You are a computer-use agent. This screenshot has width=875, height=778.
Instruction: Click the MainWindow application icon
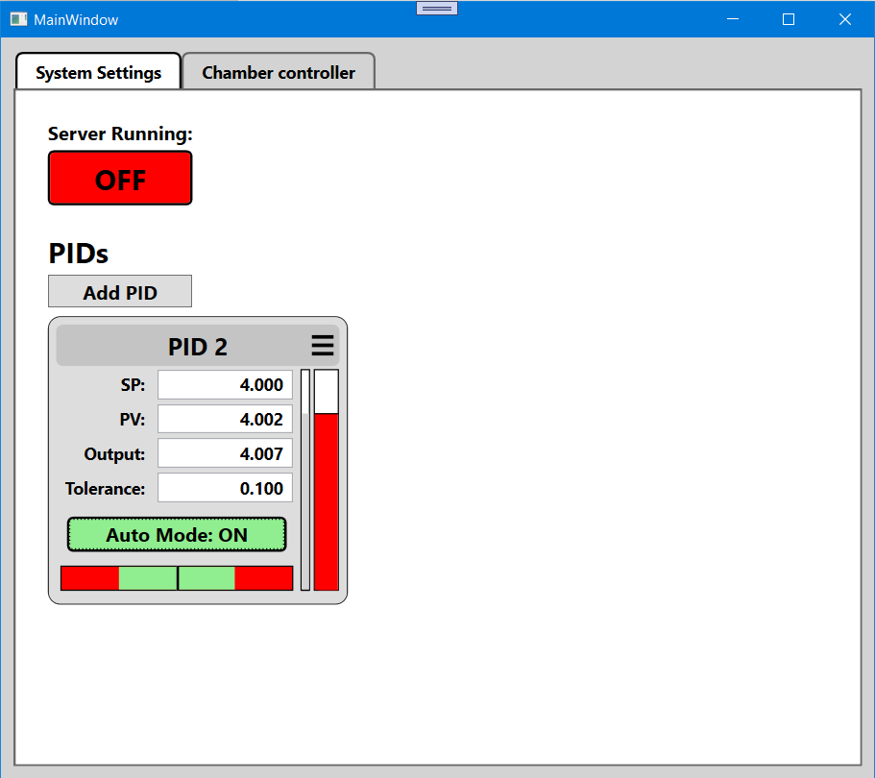17,18
